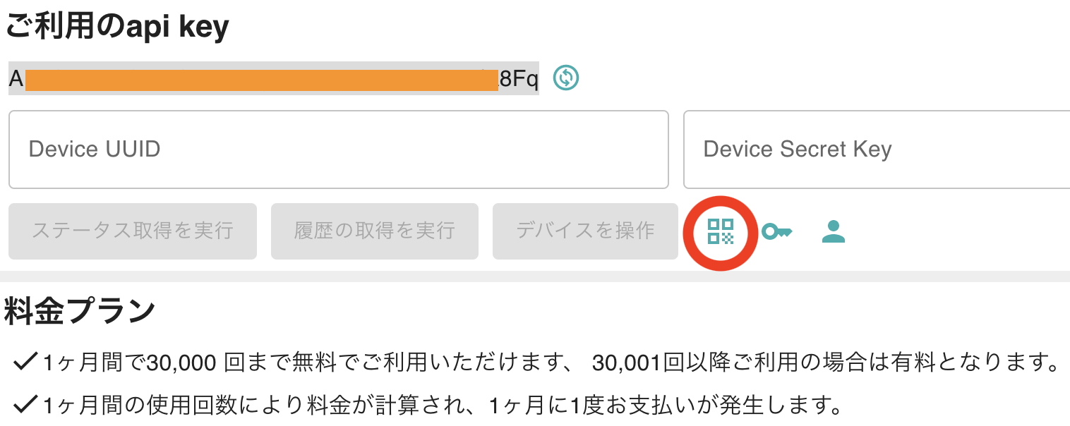This screenshot has height=426, width=1070.
Task: Click the device key icon for credentials
Action: coord(776,231)
